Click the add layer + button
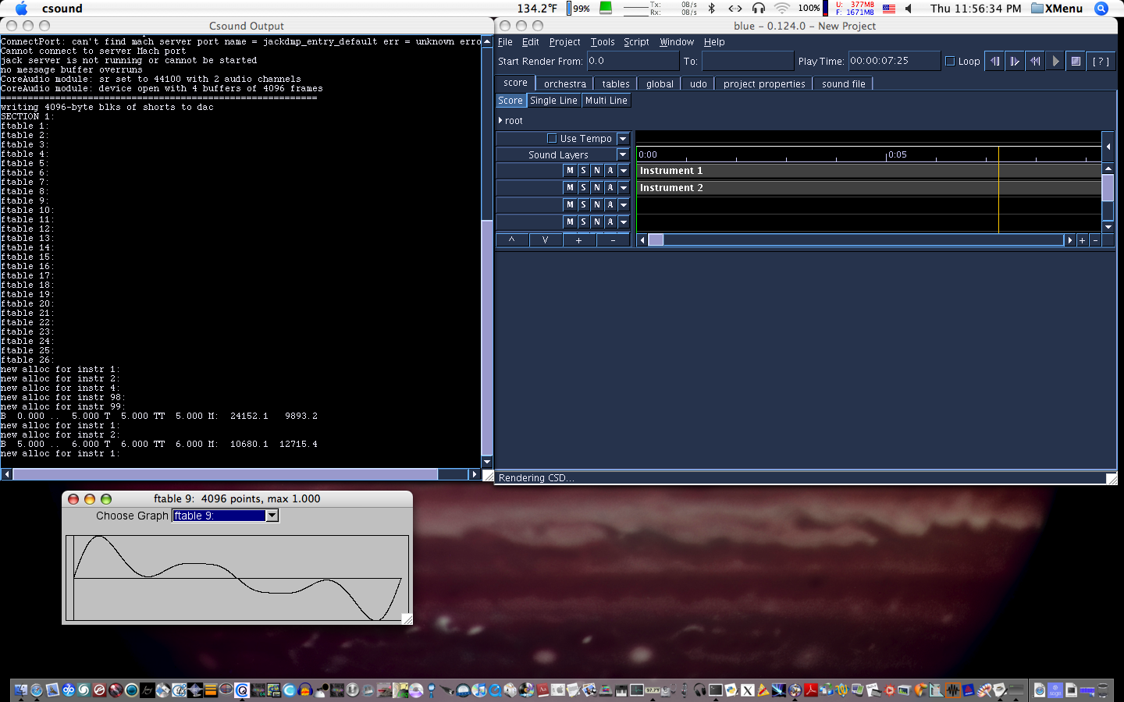The width and height of the screenshot is (1124, 702). [579, 240]
